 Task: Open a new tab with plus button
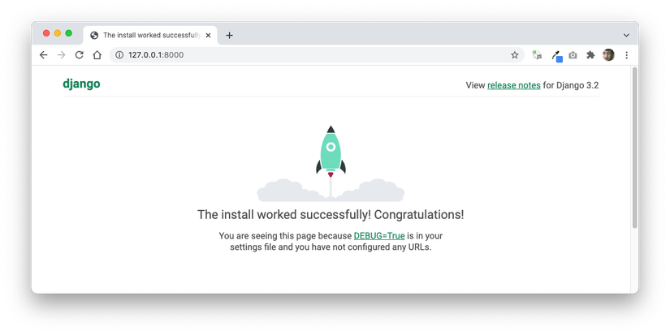(230, 36)
